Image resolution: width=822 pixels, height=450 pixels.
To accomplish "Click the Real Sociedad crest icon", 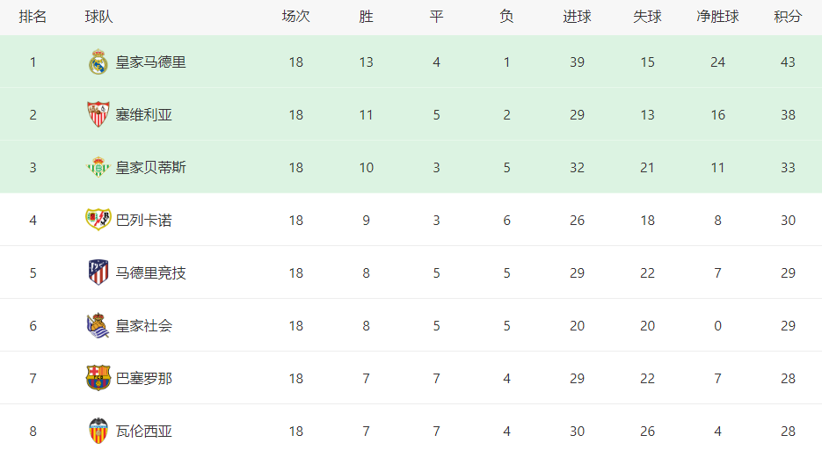I will pos(98,325).
